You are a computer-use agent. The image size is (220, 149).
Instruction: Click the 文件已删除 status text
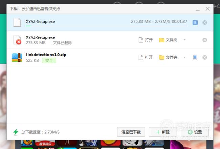[x=62, y=42]
